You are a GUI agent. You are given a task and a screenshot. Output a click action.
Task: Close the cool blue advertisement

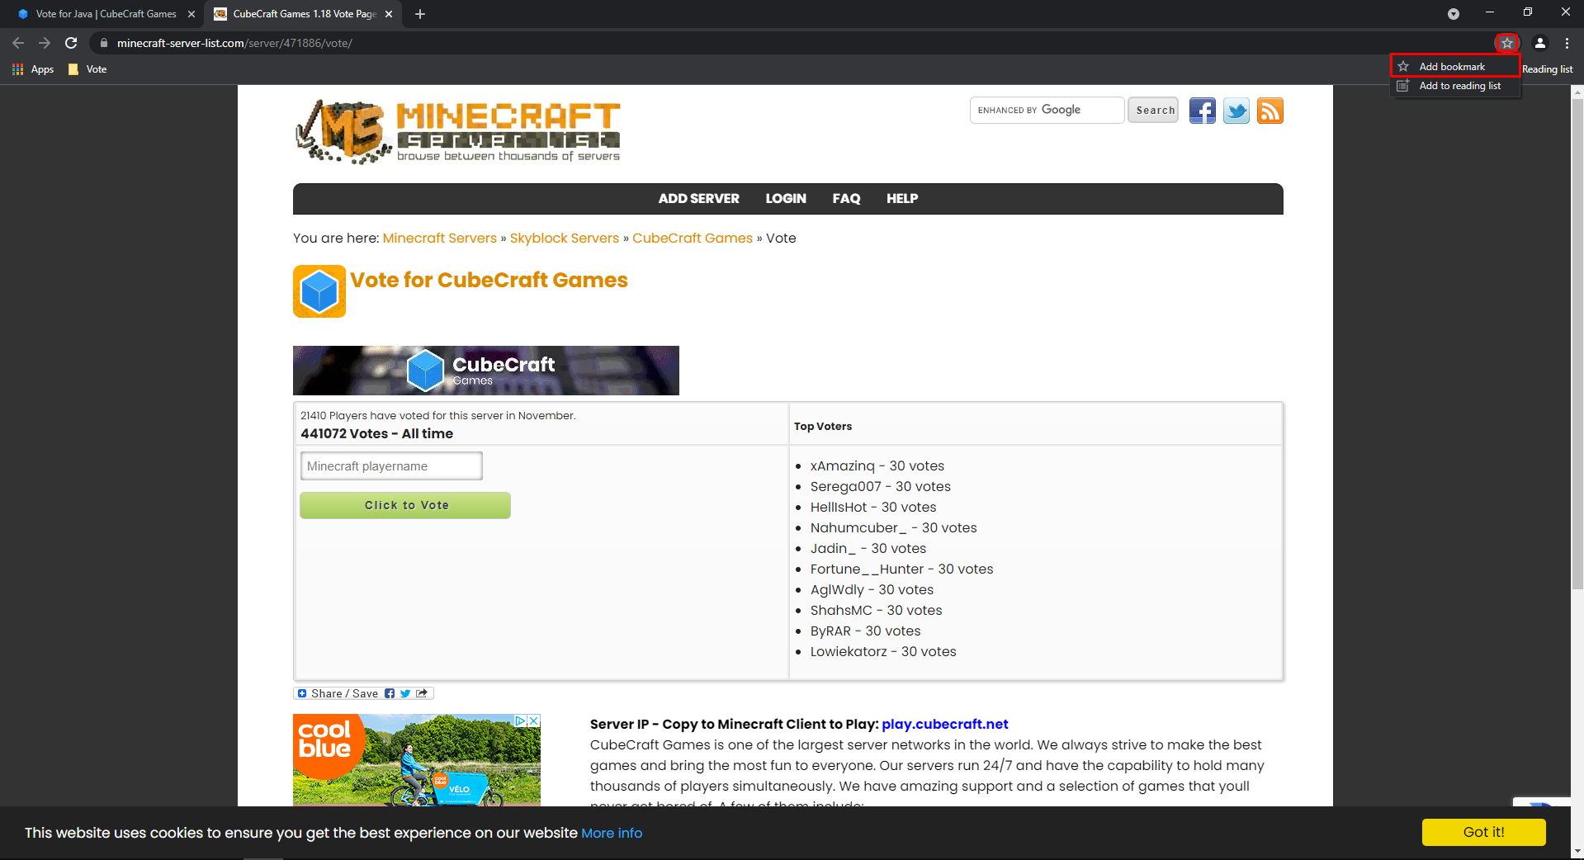(534, 721)
